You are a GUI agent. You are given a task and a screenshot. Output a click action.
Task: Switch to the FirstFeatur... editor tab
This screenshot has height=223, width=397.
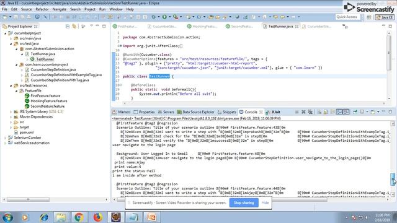click(x=125, y=26)
